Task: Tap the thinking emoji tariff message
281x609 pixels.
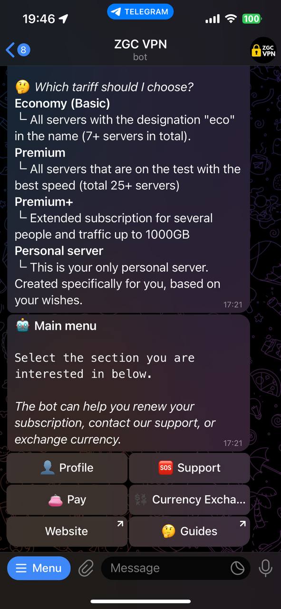Action: [x=128, y=189]
